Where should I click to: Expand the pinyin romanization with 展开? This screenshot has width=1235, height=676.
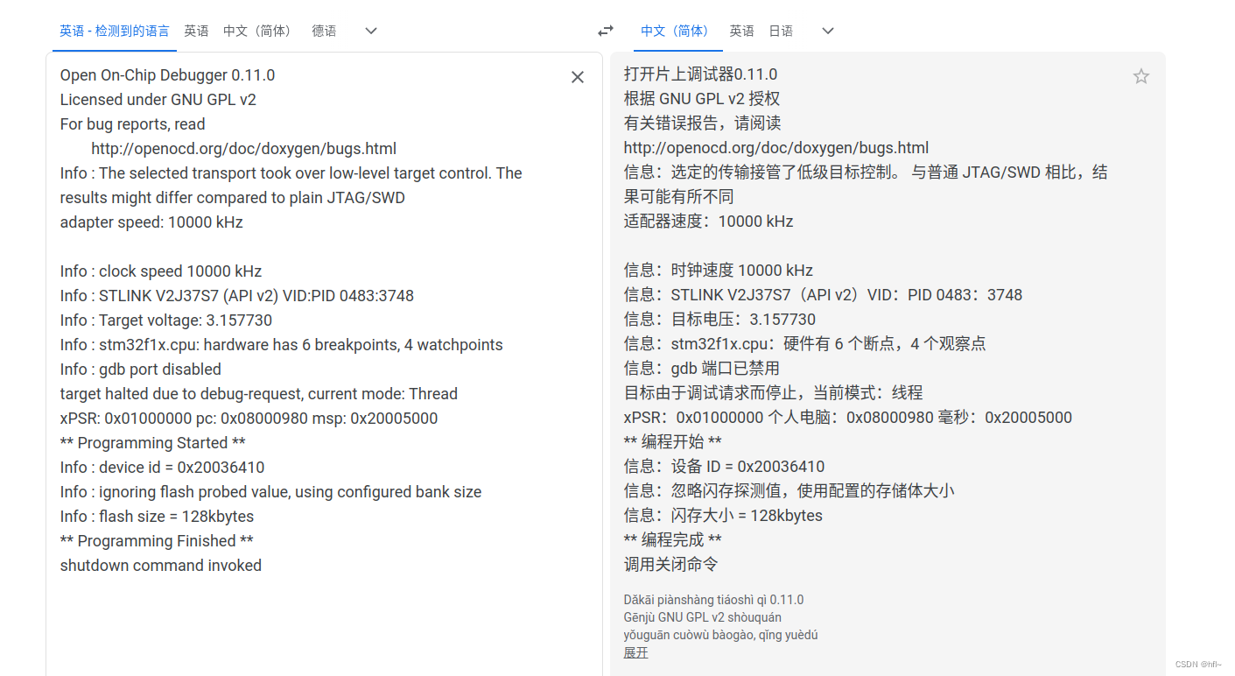point(635,652)
